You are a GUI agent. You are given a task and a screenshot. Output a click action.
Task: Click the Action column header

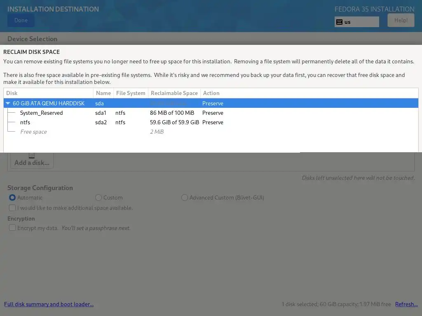[x=211, y=93]
